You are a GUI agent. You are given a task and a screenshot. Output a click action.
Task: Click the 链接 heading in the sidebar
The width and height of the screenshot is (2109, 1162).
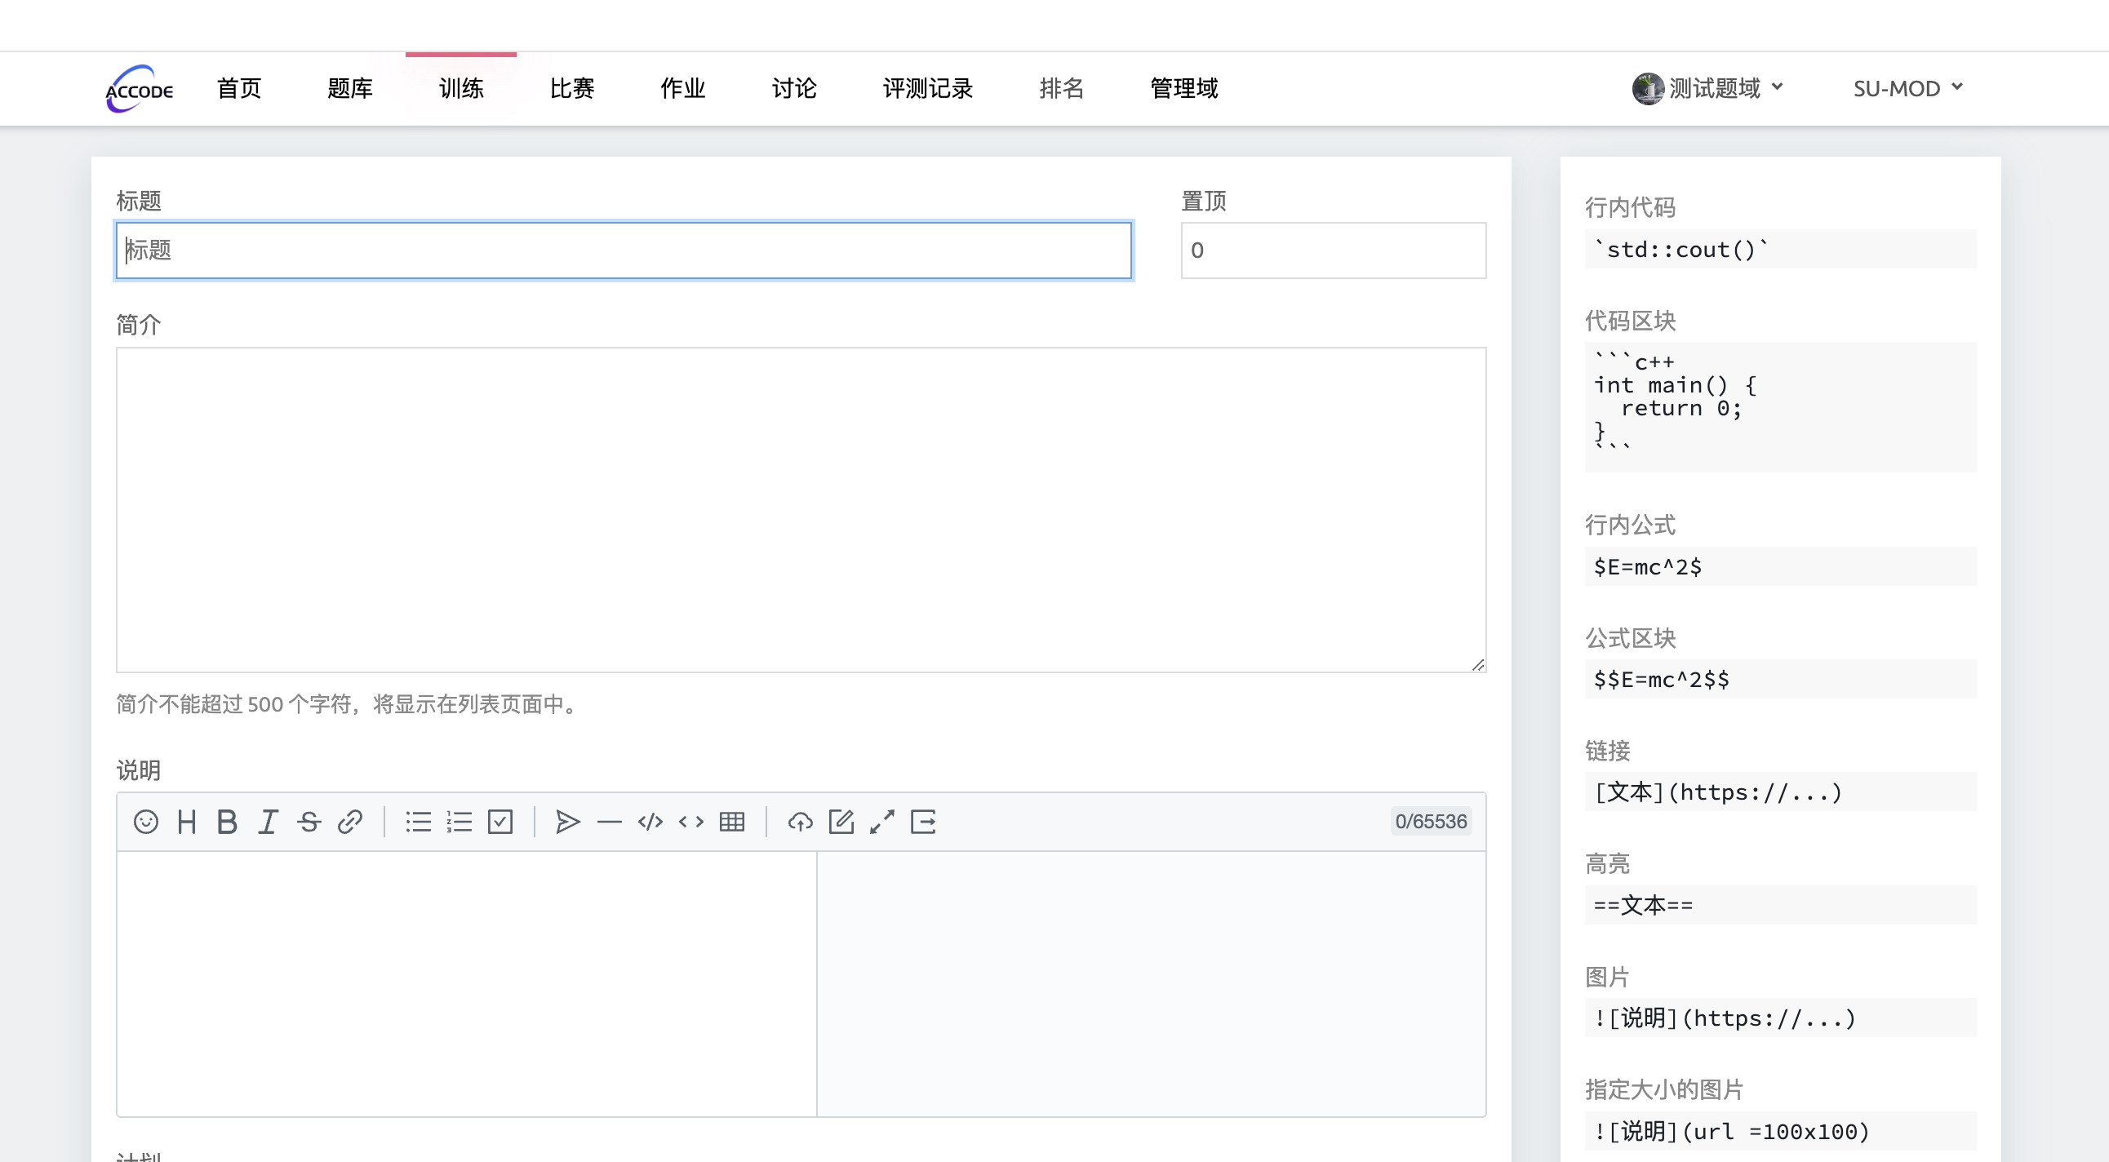click(1608, 751)
